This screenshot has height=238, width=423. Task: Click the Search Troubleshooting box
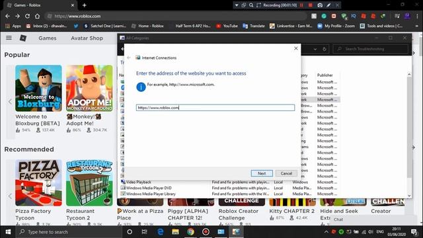[x=370, y=49]
